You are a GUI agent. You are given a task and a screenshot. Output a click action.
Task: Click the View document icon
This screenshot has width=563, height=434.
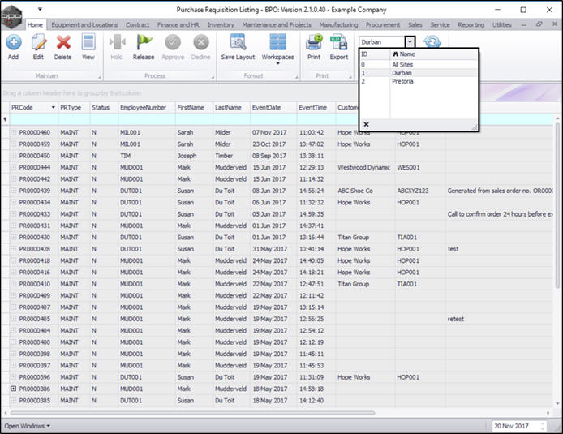pos(88,42)
